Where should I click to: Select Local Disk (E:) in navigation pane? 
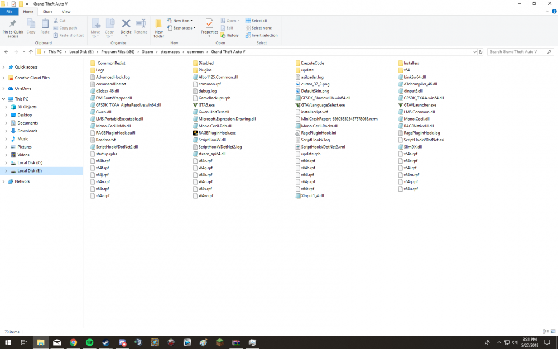coord(30,171)
